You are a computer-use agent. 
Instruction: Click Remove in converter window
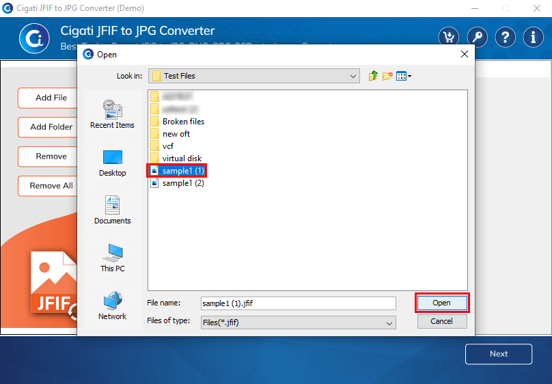click(48, 156)
